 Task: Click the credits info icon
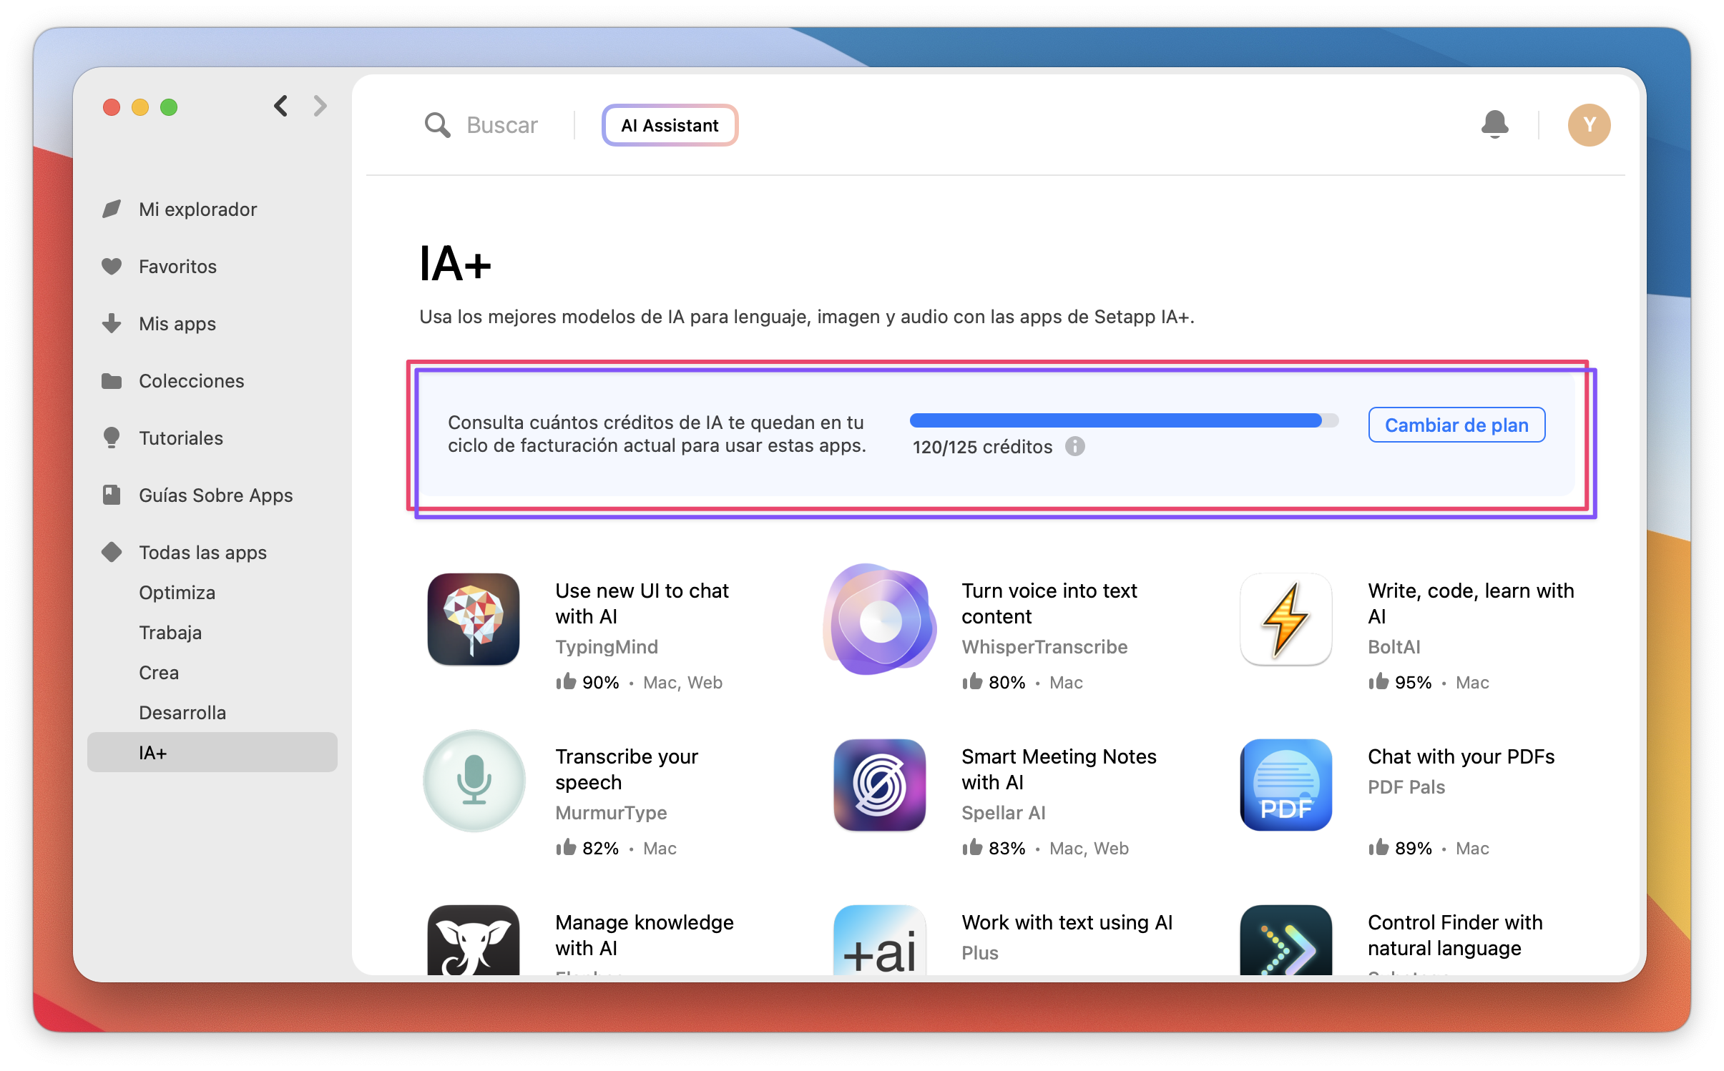(1074, 446)
